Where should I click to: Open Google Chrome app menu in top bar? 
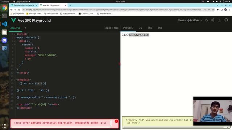pyautogui.click(x=22, y=1)
